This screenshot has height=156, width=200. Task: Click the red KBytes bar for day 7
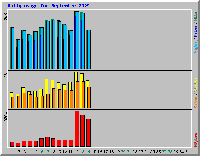[x=47, y=142]
